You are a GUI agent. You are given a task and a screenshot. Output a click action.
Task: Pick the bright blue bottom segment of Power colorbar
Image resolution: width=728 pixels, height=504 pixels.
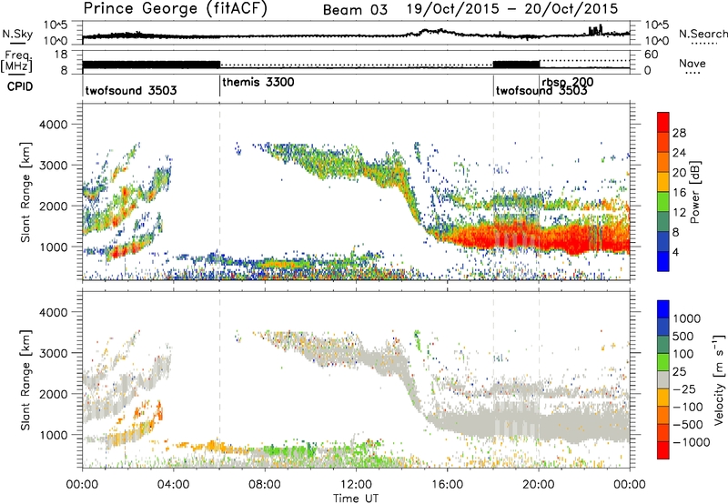pyautogui.click(x=663, y=261)
